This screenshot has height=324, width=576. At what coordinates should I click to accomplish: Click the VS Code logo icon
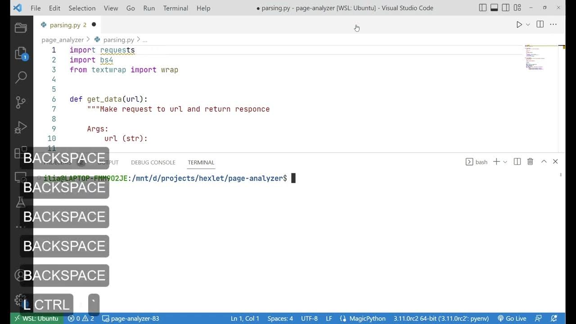click(17, 8)
